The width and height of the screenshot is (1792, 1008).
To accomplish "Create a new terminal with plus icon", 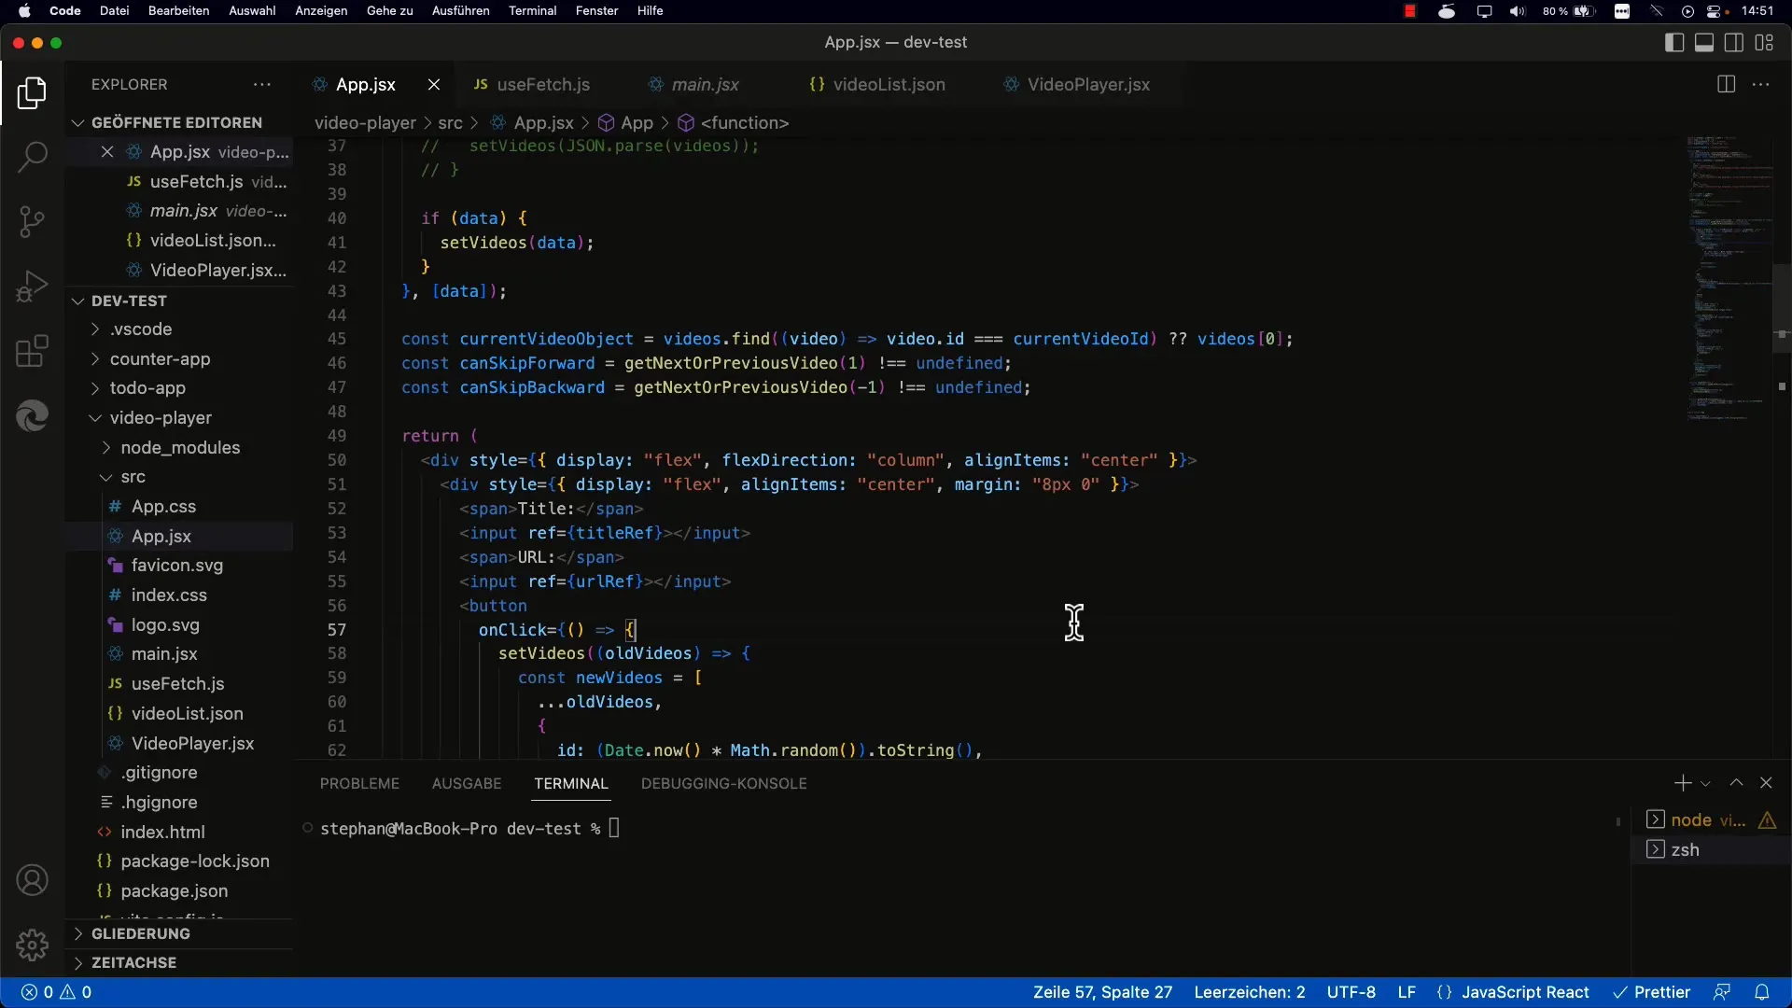I will (1682, 783).
